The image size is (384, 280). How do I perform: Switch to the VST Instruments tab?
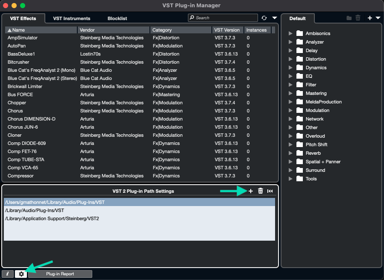(71, 18)
